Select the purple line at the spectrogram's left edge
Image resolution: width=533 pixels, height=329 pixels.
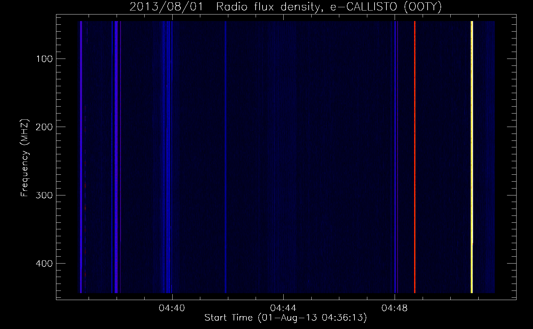[81, 157]
